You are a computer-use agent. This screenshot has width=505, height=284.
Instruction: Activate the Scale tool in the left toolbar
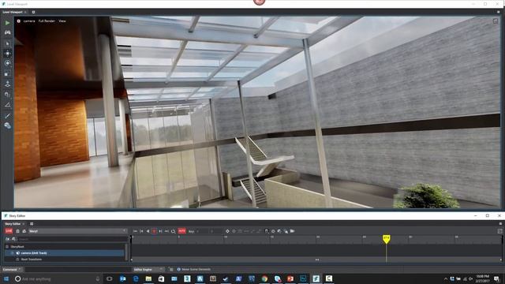(x=7, y=73)
